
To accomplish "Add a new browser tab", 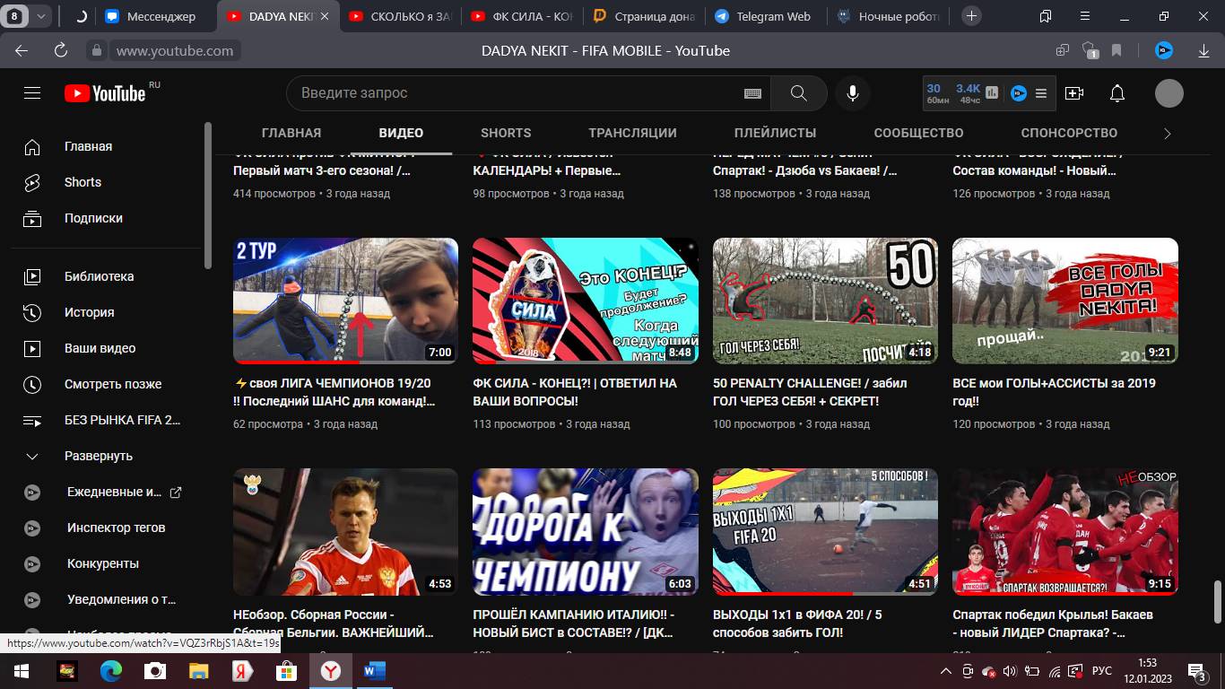I will tap(971, 16).
